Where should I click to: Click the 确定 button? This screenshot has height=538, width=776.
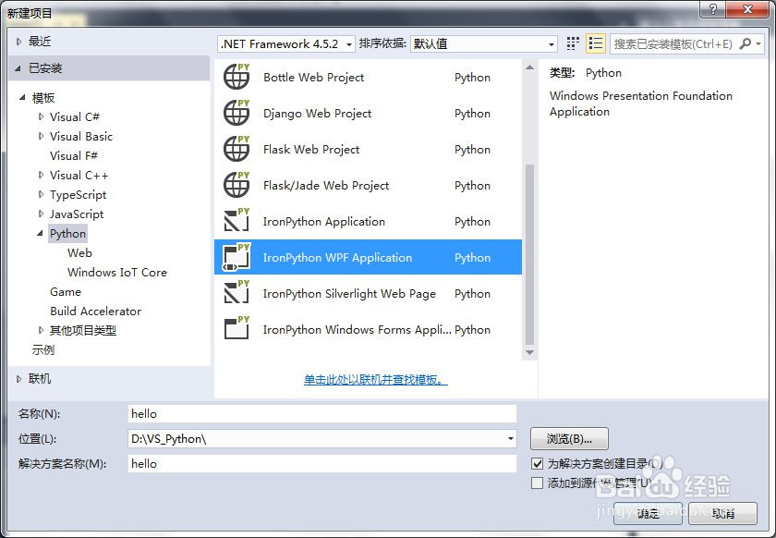pos(648,513)
